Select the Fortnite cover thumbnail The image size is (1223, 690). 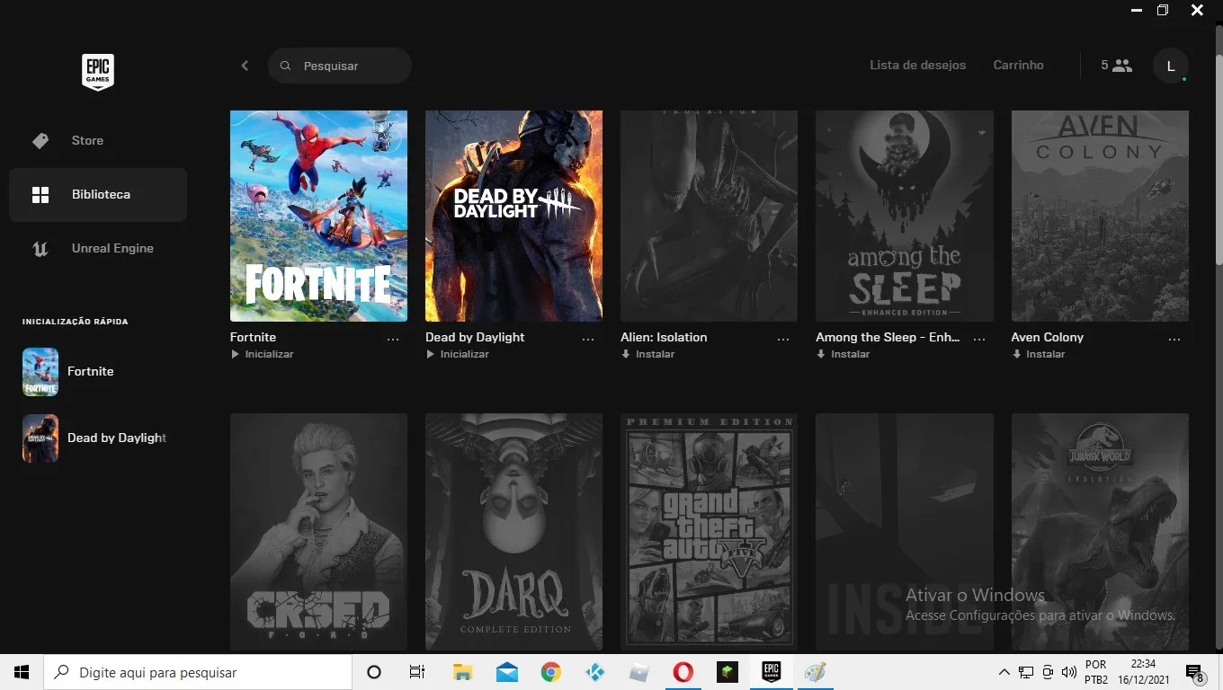coord(318,216)
